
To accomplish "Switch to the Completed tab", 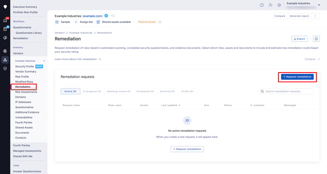I will point(145,92).
